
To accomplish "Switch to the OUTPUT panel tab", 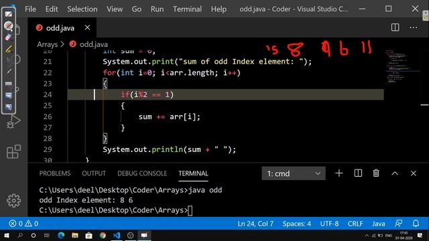I will (x=94, y=173).
